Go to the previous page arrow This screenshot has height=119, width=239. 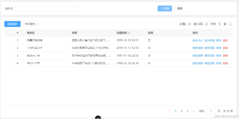(x=170, y=111)
